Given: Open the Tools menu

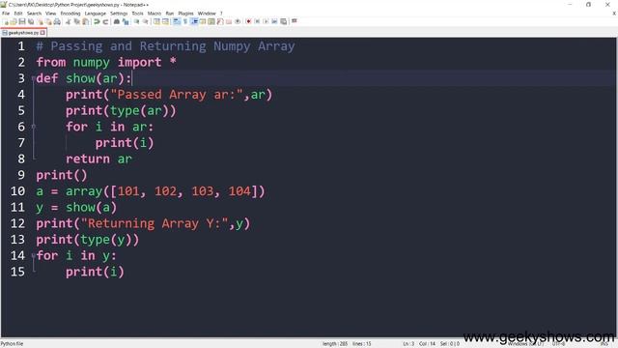Looking at the screenshot, I should click(x=137, y=14).
